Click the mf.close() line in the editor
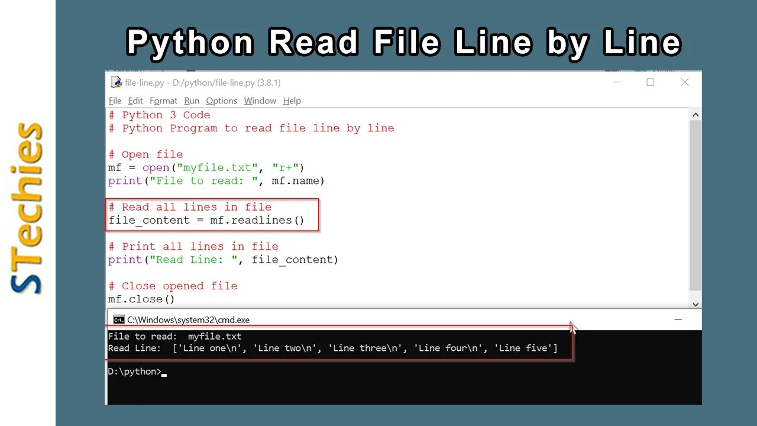The height and width of the screenshot is (426, 757). click(141, 299)
